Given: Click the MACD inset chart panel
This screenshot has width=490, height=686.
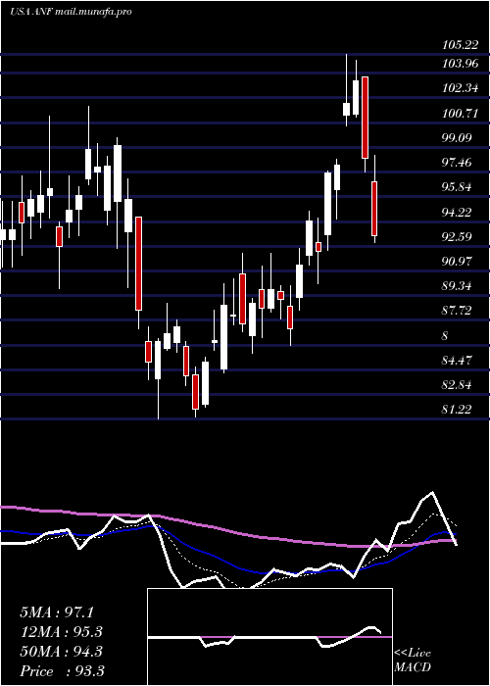Looking at the screenshot, I should pyautogui.click(x=269, y=637).
